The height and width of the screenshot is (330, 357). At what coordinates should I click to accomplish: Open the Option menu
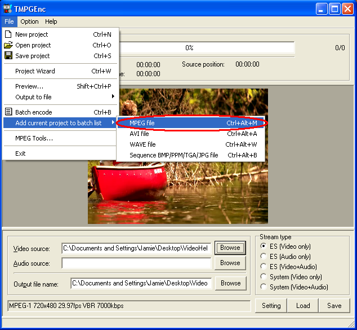tap(29, 21)
